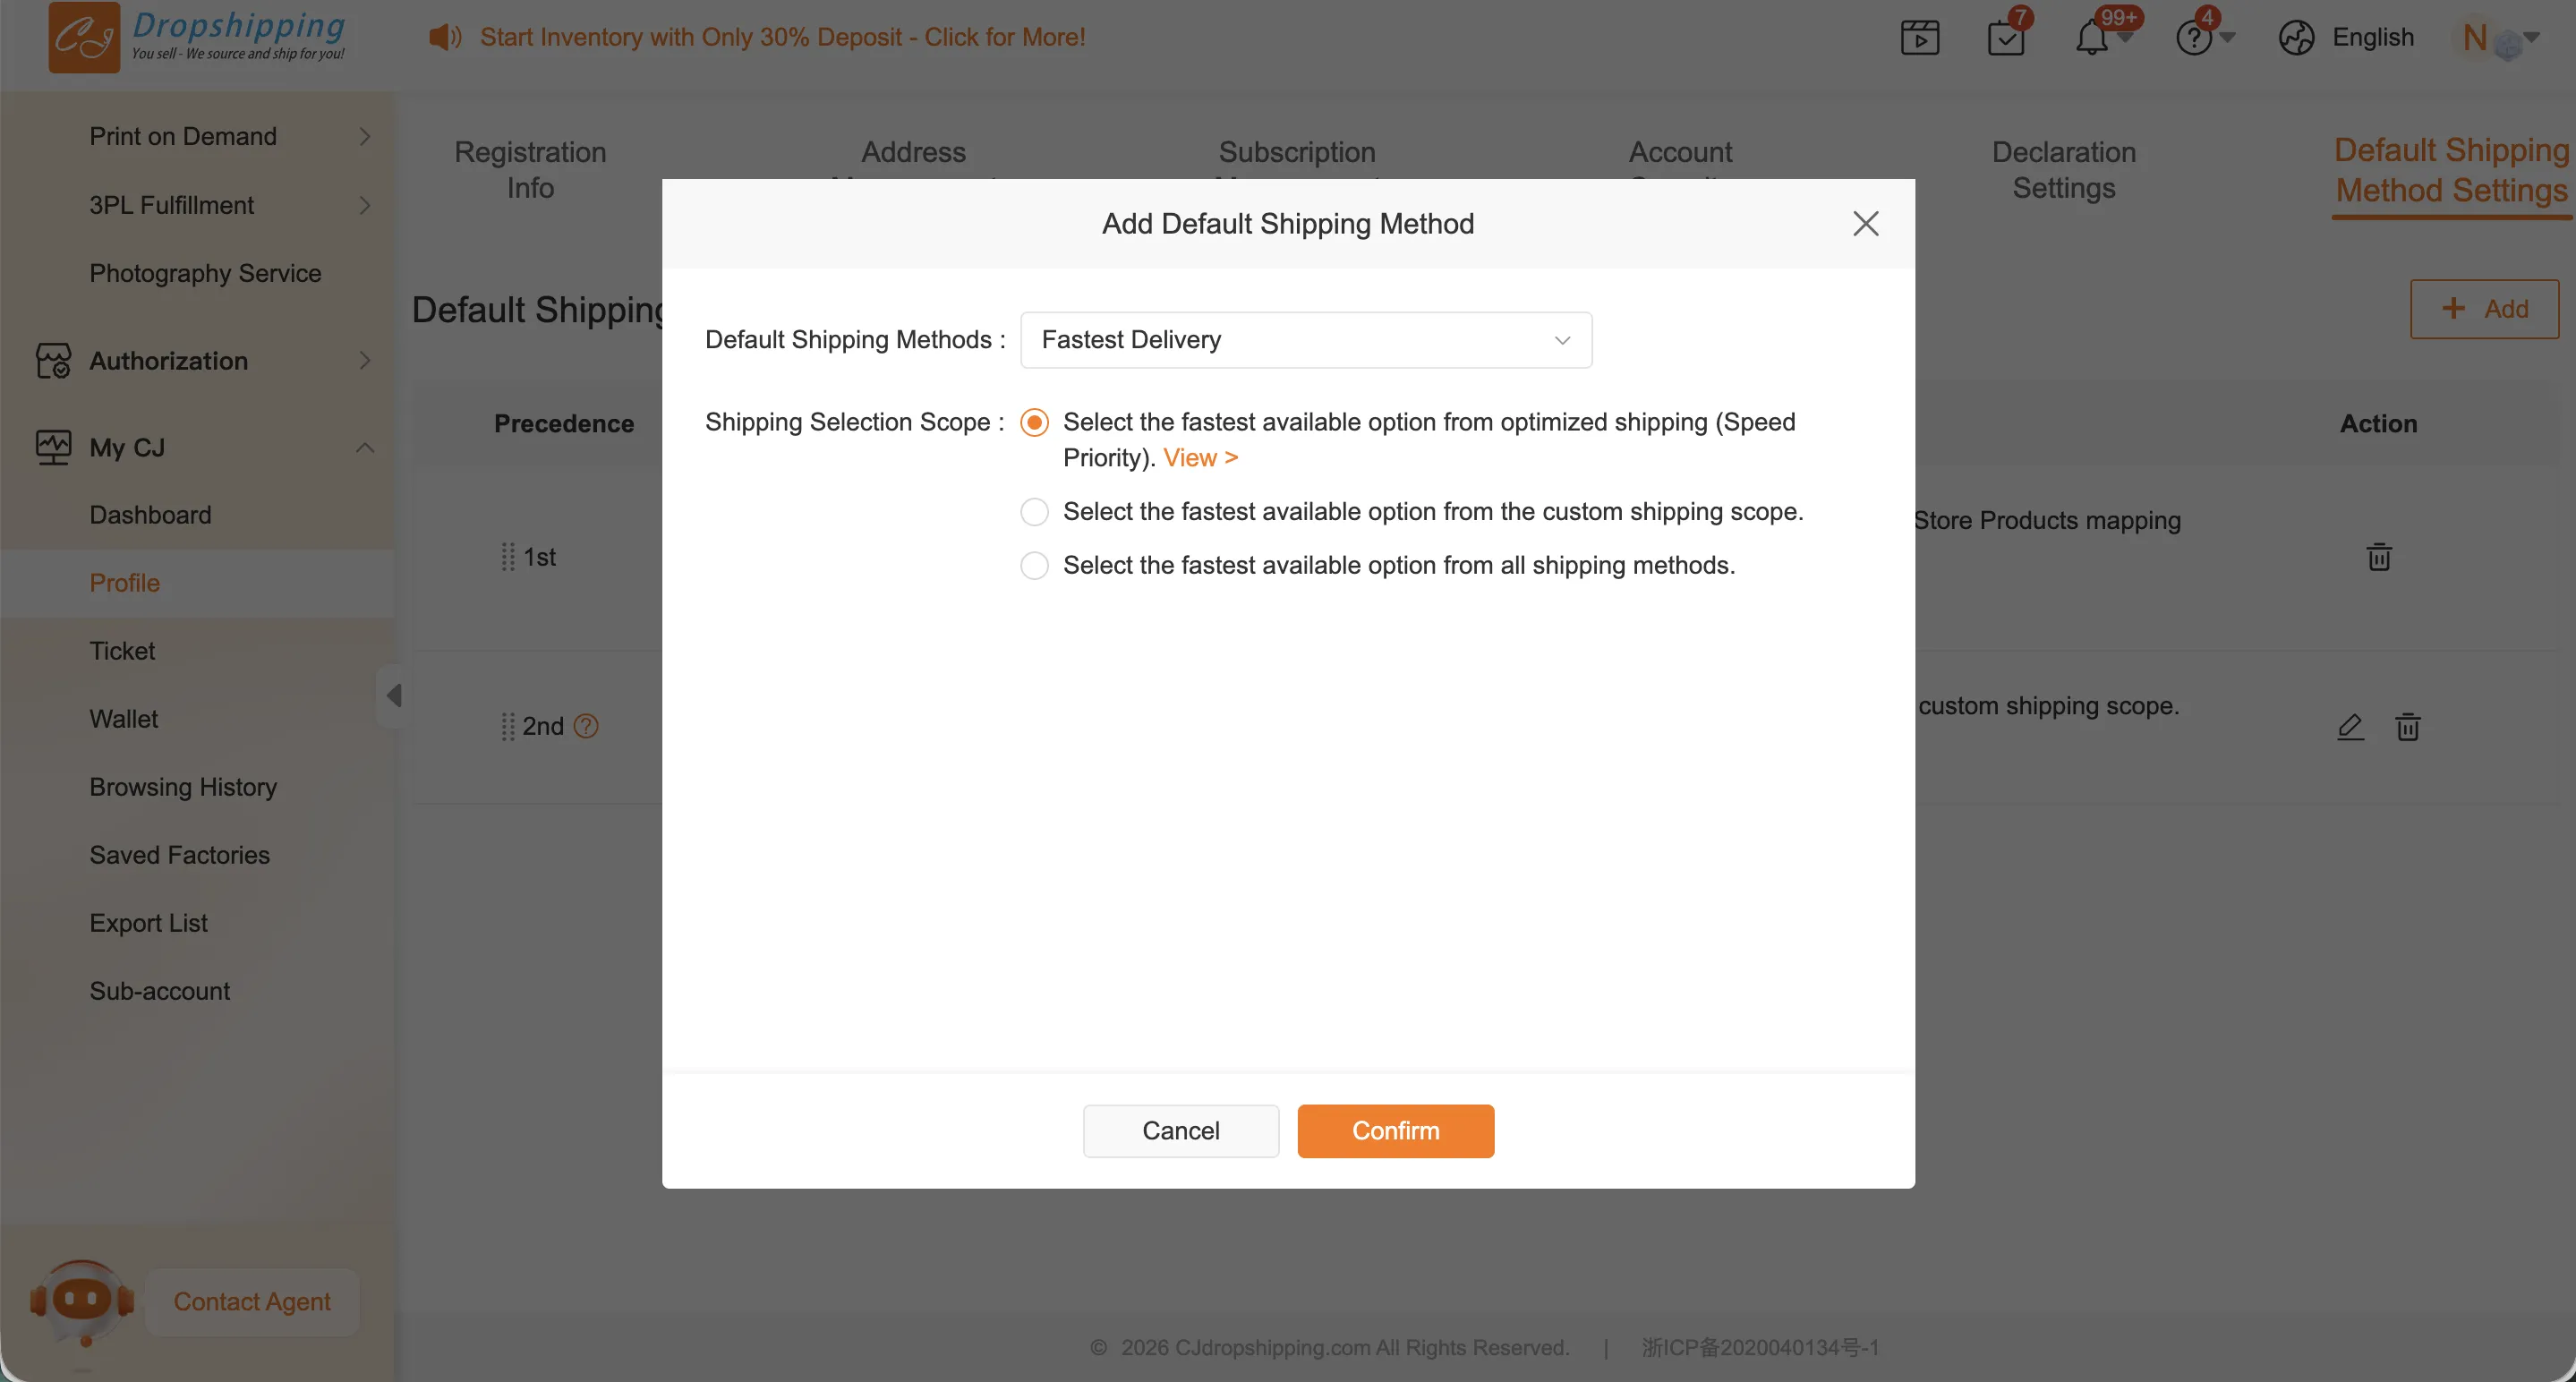Select the custom shipping scope radio option
2576x1382 pixels.
coord(1034,512)
